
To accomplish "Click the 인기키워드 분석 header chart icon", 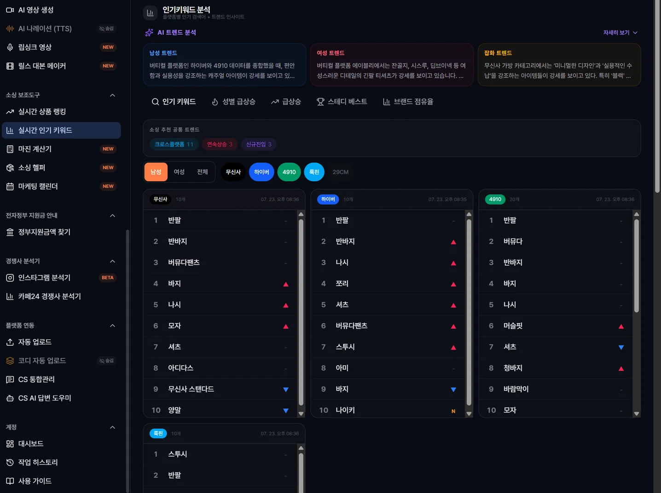I will pos(150,13).
